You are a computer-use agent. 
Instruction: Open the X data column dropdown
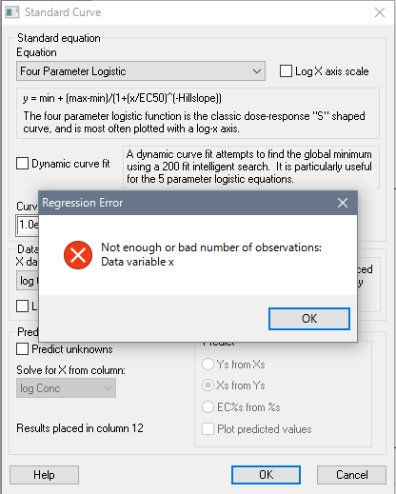pos(28,281)
